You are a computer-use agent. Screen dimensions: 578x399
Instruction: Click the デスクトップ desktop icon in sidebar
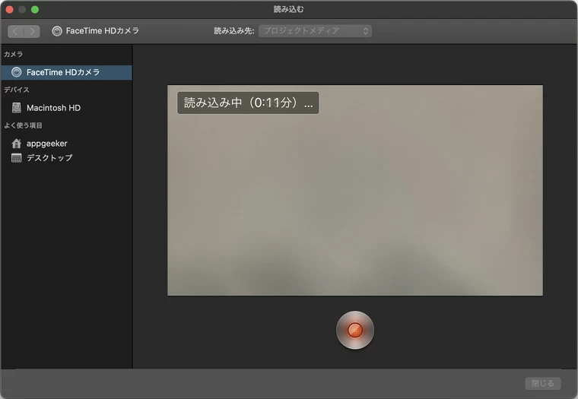tap(16, 158)
